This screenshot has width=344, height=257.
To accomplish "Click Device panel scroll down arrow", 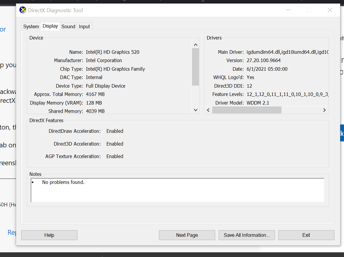I will 196,110.
